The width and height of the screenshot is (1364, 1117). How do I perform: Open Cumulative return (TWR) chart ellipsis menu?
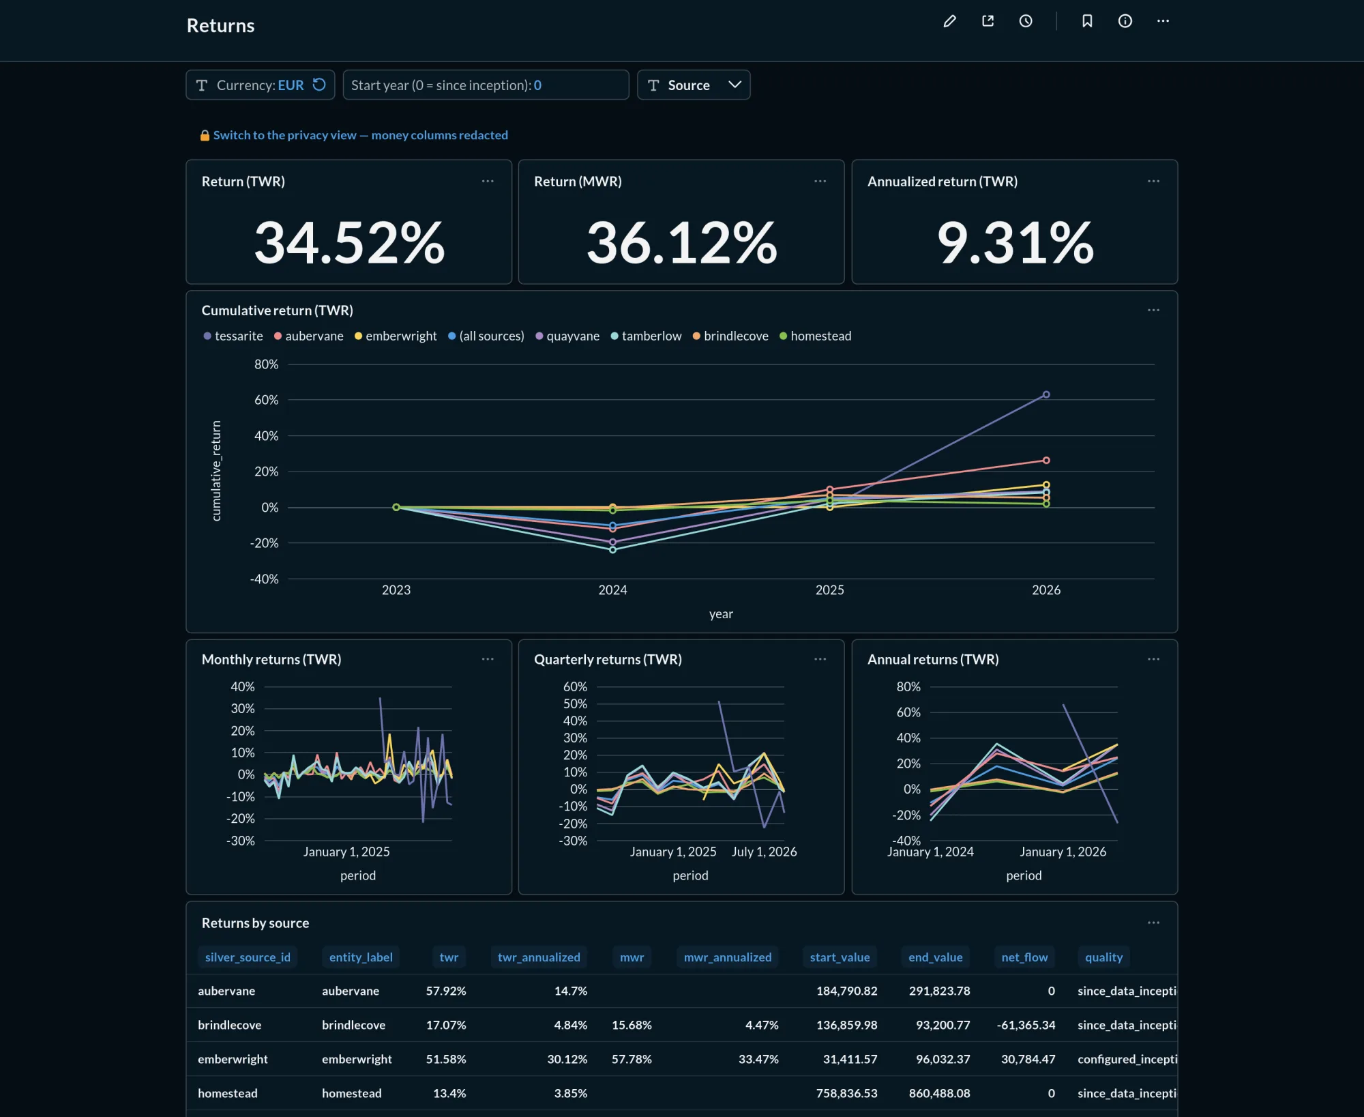coord(1154,310)
